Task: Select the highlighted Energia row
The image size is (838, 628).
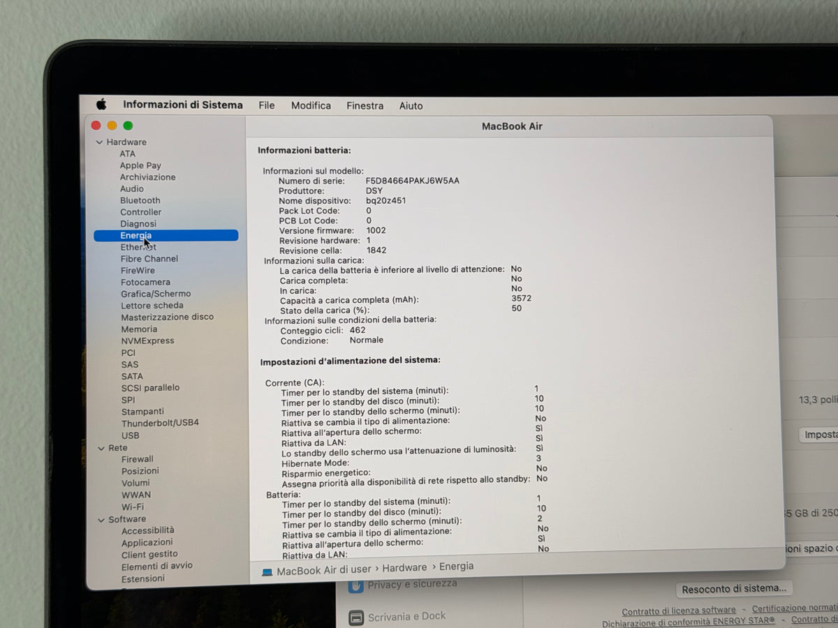Action: (x=166, y=236)
